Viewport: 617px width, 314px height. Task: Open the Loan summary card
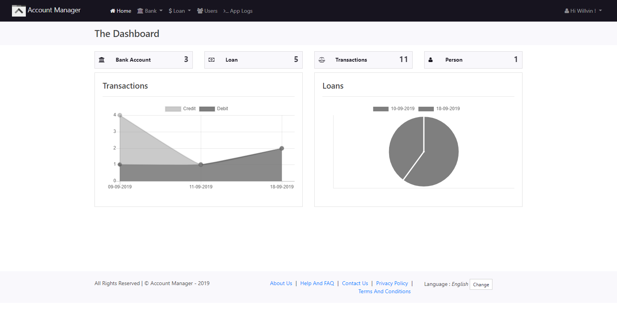click(253, 60)
